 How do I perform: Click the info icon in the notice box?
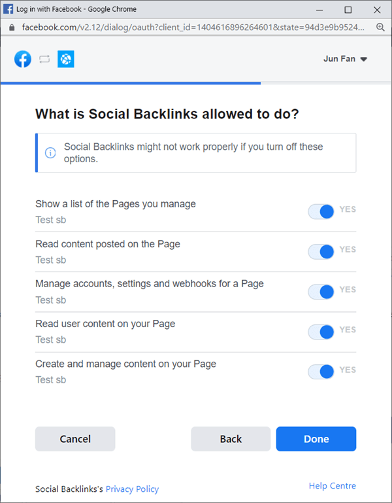50,152
